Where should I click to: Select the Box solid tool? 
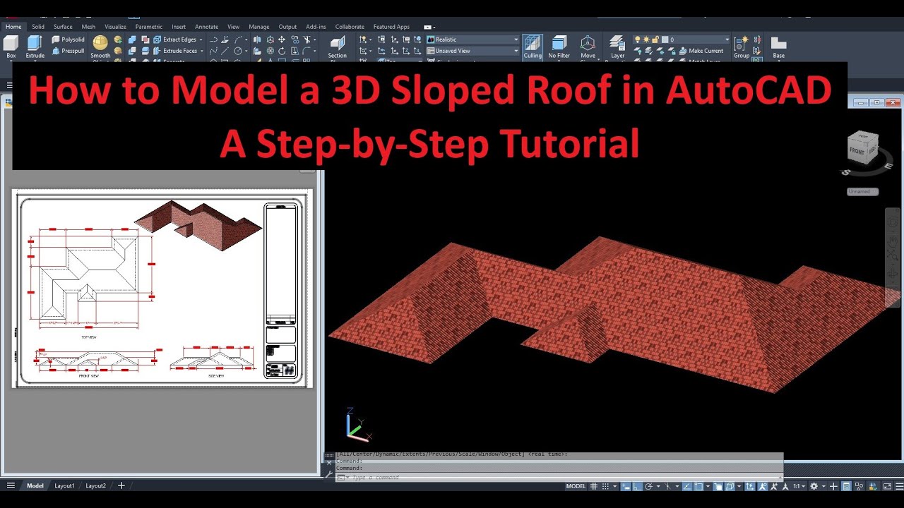pyautogui.click(x=11, y=47)
